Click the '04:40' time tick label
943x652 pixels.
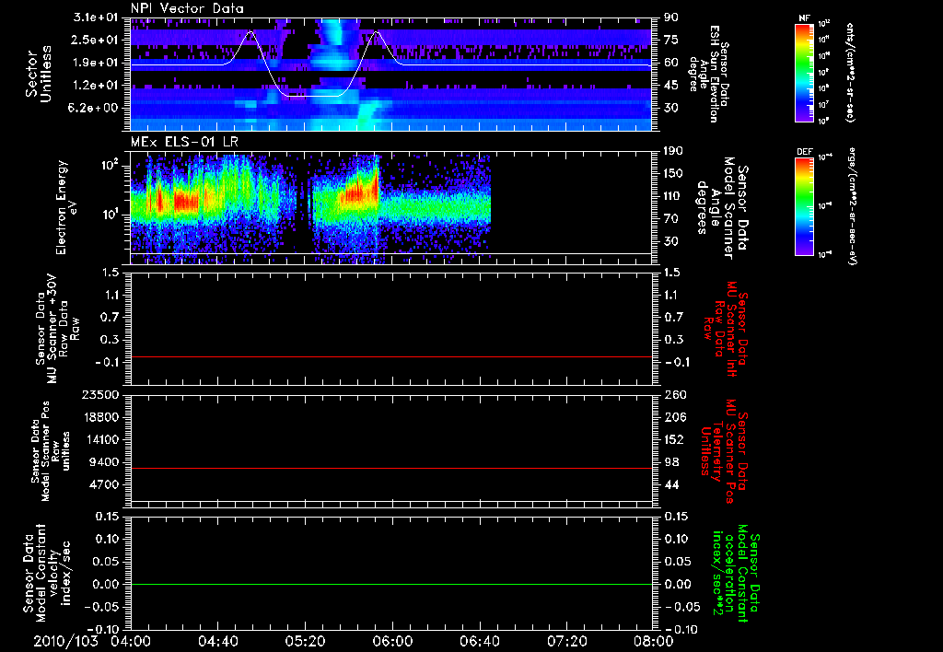[x=217, y=641]
